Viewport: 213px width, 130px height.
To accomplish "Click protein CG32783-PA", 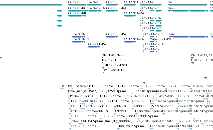I will point(134,39).
